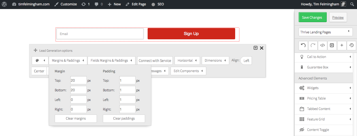The height and width of the screenshot is (136, 357).
Task: Click the timfelmingham.com site link
Action: [31, 4]
